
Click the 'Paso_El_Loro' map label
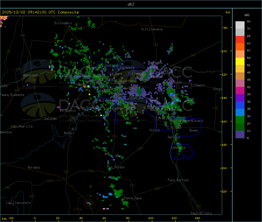[201, 213]
